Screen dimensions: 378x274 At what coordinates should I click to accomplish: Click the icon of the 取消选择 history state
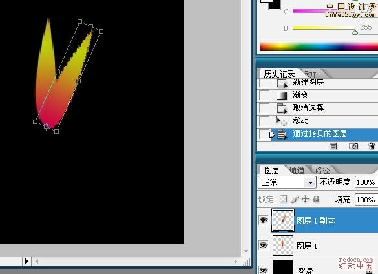(282, 109)
